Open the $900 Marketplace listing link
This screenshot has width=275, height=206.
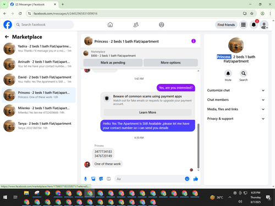pos(113,55)
